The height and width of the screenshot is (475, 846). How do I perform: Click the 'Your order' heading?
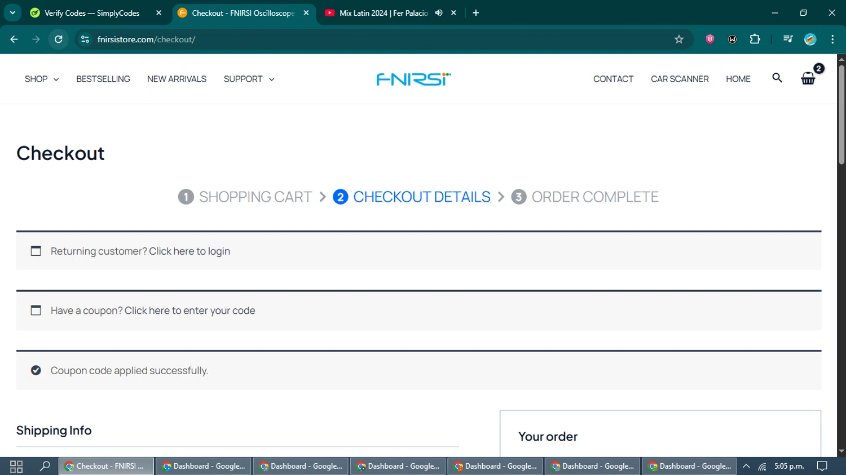[548, 437]
